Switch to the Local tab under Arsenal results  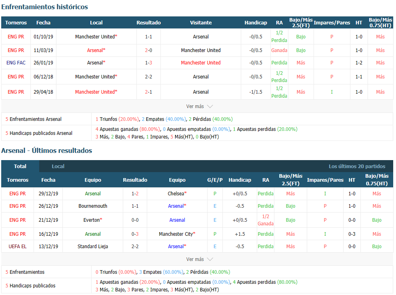click(58, 167)
